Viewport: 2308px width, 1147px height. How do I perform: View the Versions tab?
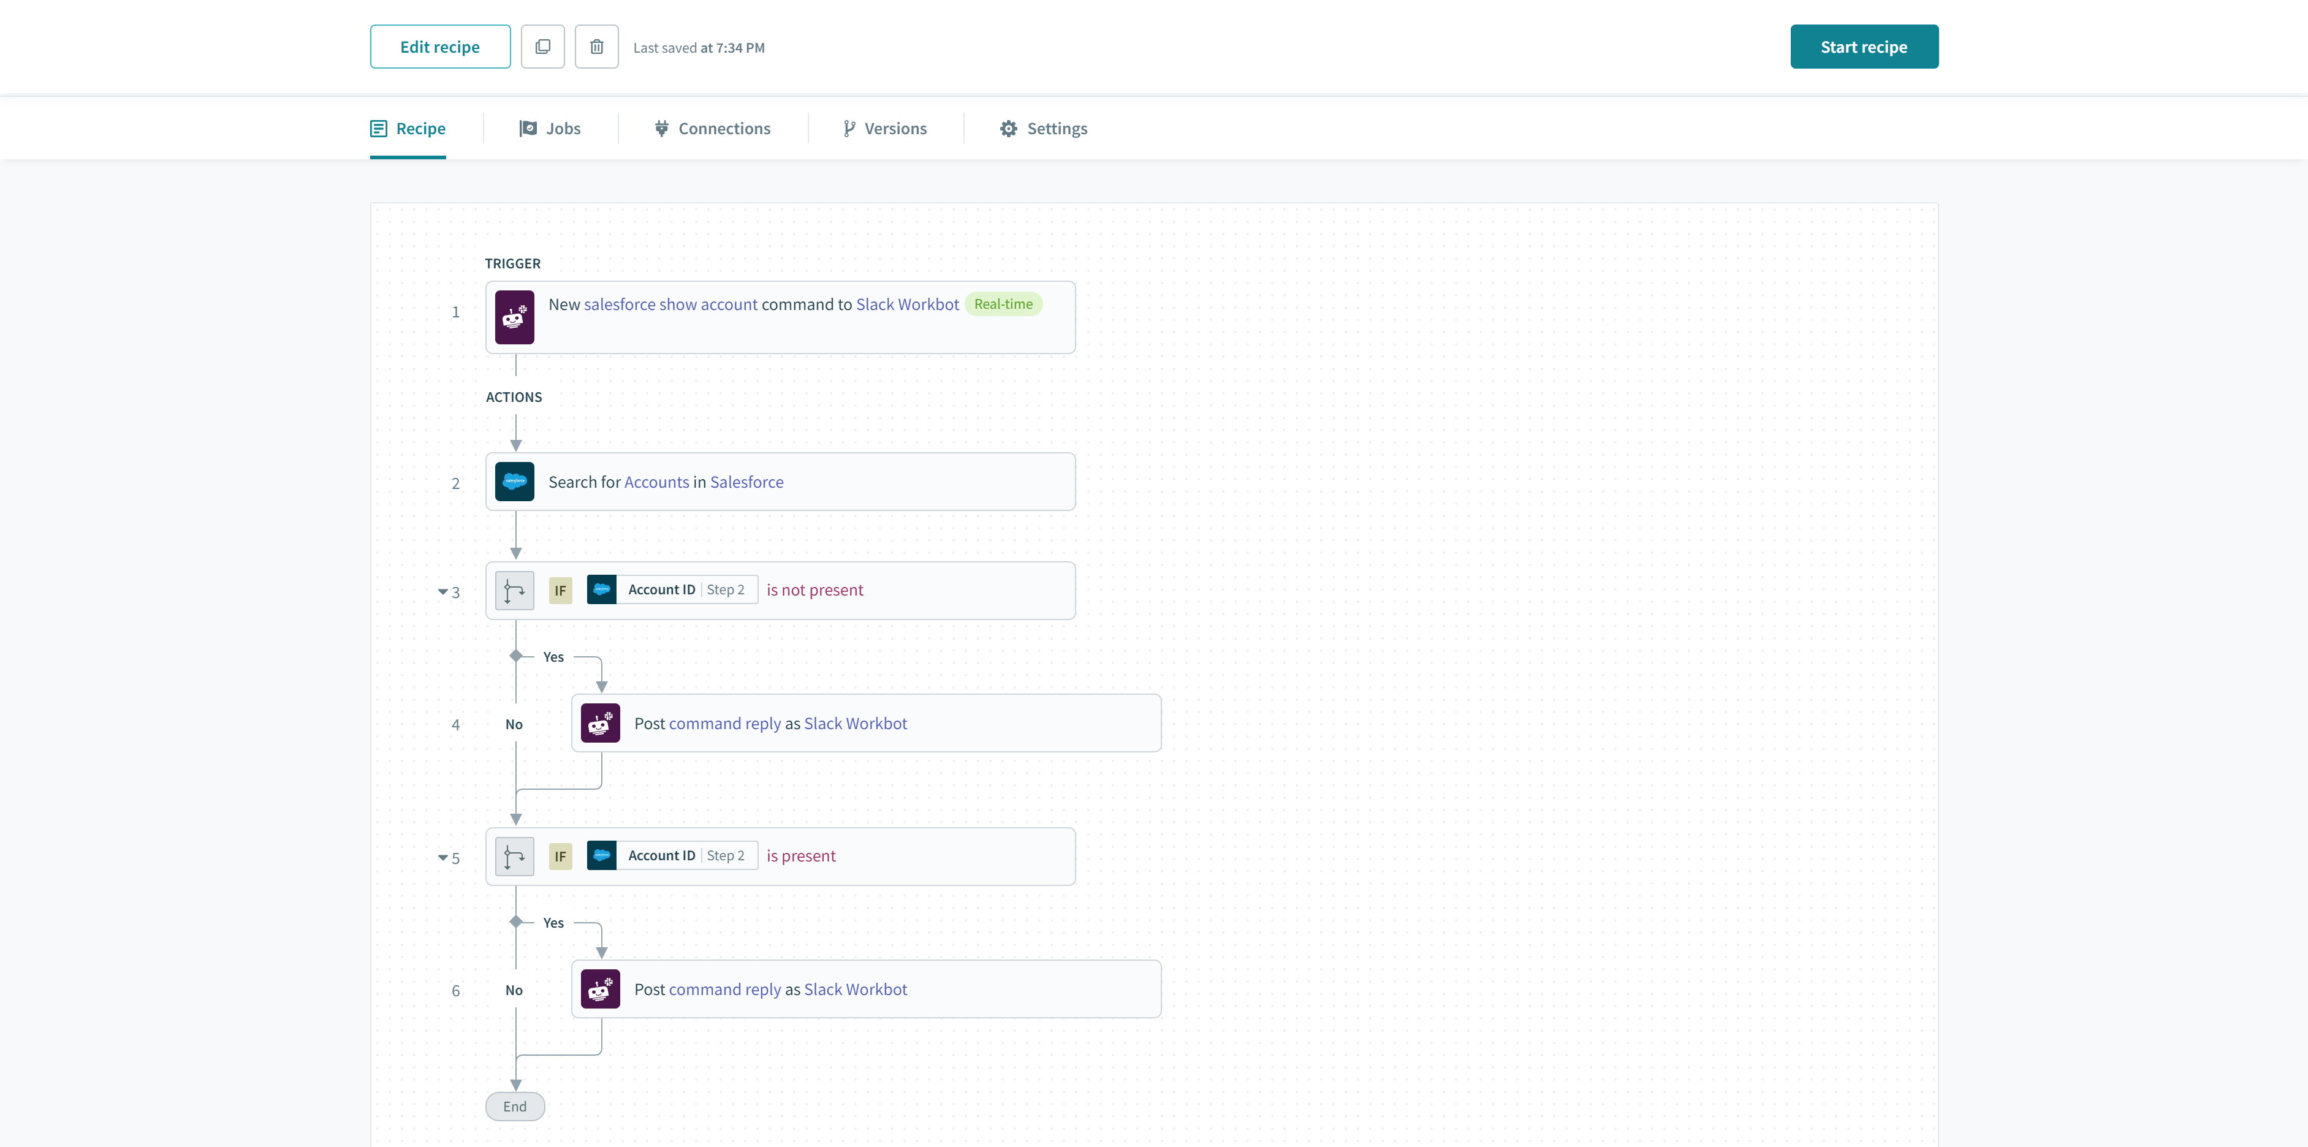coord(884,128)
